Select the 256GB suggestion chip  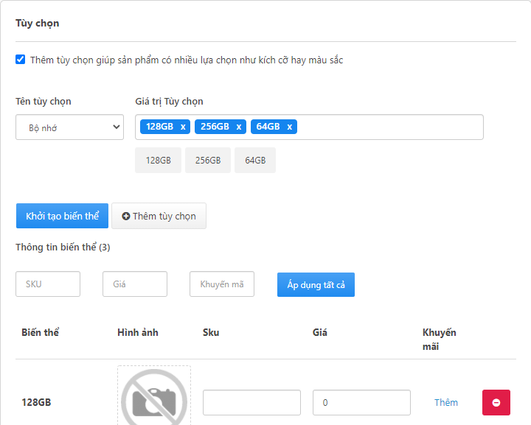(x=208, y=161)
